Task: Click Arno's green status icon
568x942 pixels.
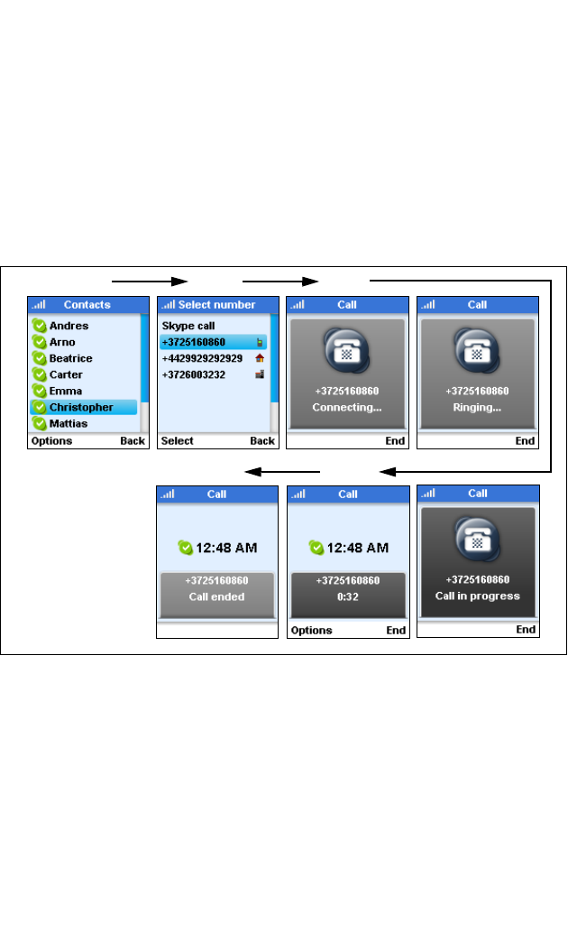Action: [40, 342]
